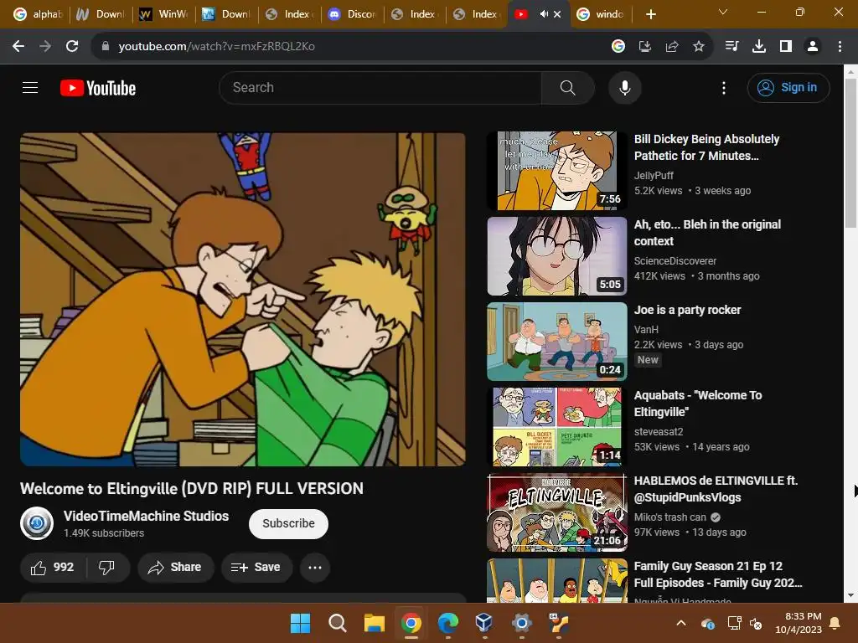Switch to the WinW tab
The width and height of the screenshot is (858, 643).
click(x=163, y=14)
